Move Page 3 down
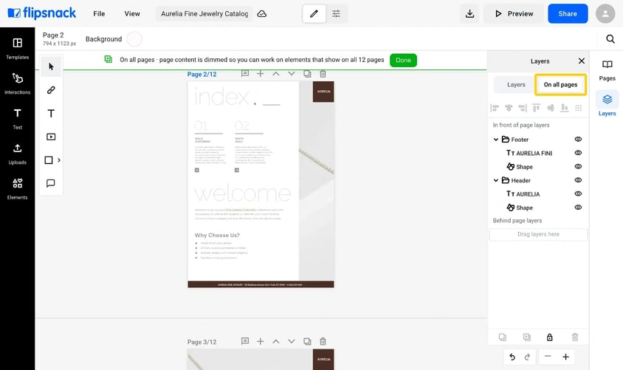This screenshot has height=370, width=623. click(x=292, y=341)
